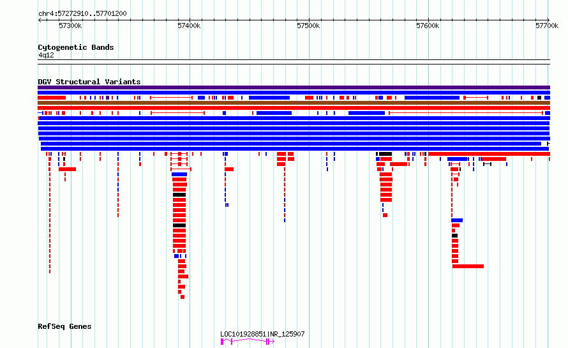Click the 57600k ruler label

(x=428, y=26)
